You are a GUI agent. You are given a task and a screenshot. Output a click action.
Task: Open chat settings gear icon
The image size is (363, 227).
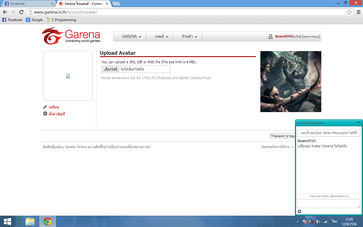tap(299, 211)
